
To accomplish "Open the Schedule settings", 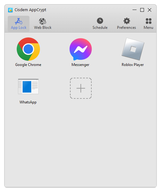I will pos(100,24).
